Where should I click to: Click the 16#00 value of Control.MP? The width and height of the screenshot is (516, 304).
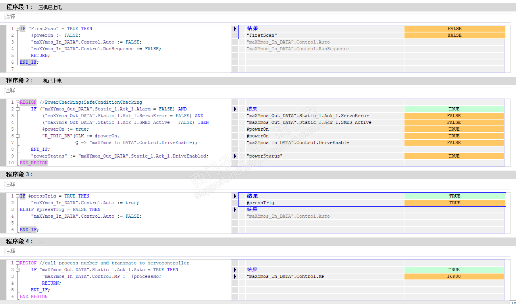click(x=454, y=276)
